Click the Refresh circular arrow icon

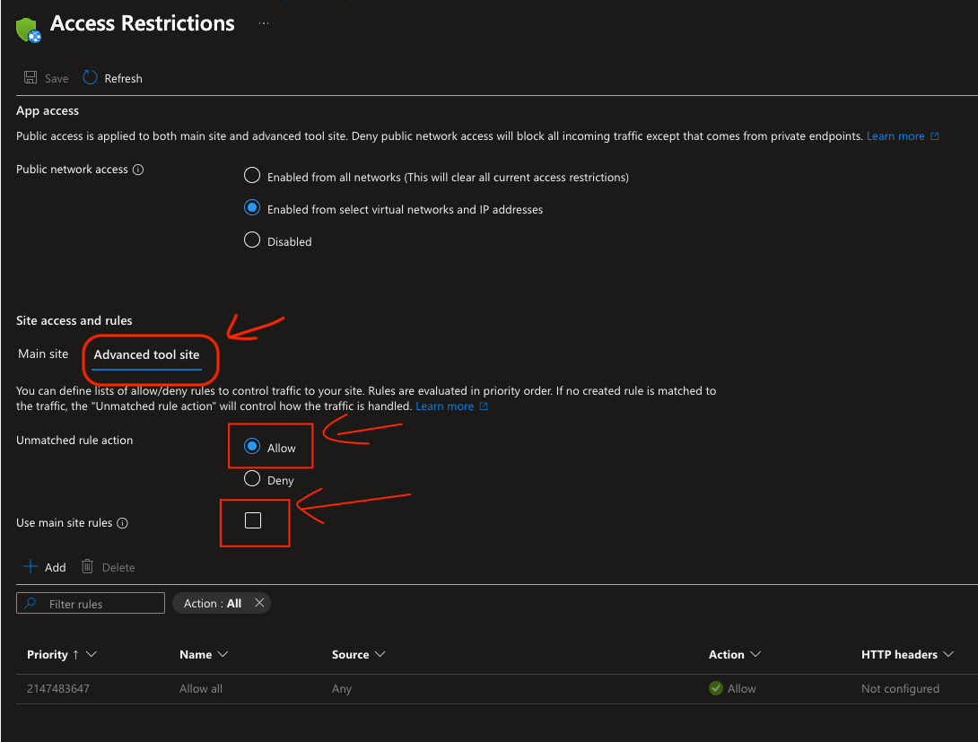tap(91, 78)
